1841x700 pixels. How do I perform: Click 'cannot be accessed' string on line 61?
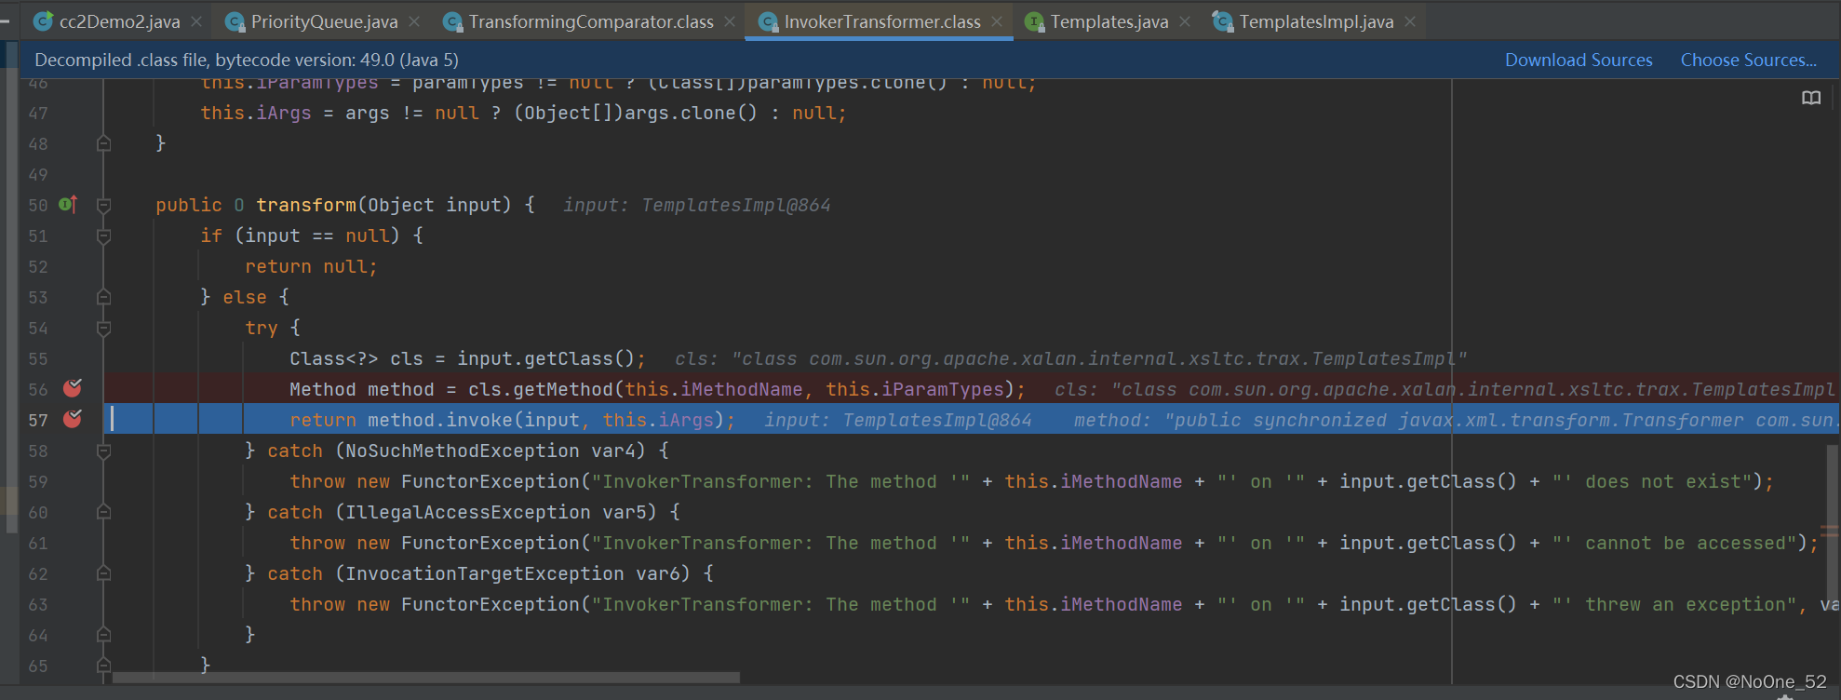click(x=1686, y=543)
